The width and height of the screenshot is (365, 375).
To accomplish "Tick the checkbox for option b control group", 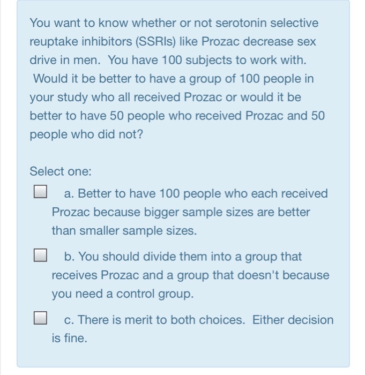I will (x=40, y=255).
